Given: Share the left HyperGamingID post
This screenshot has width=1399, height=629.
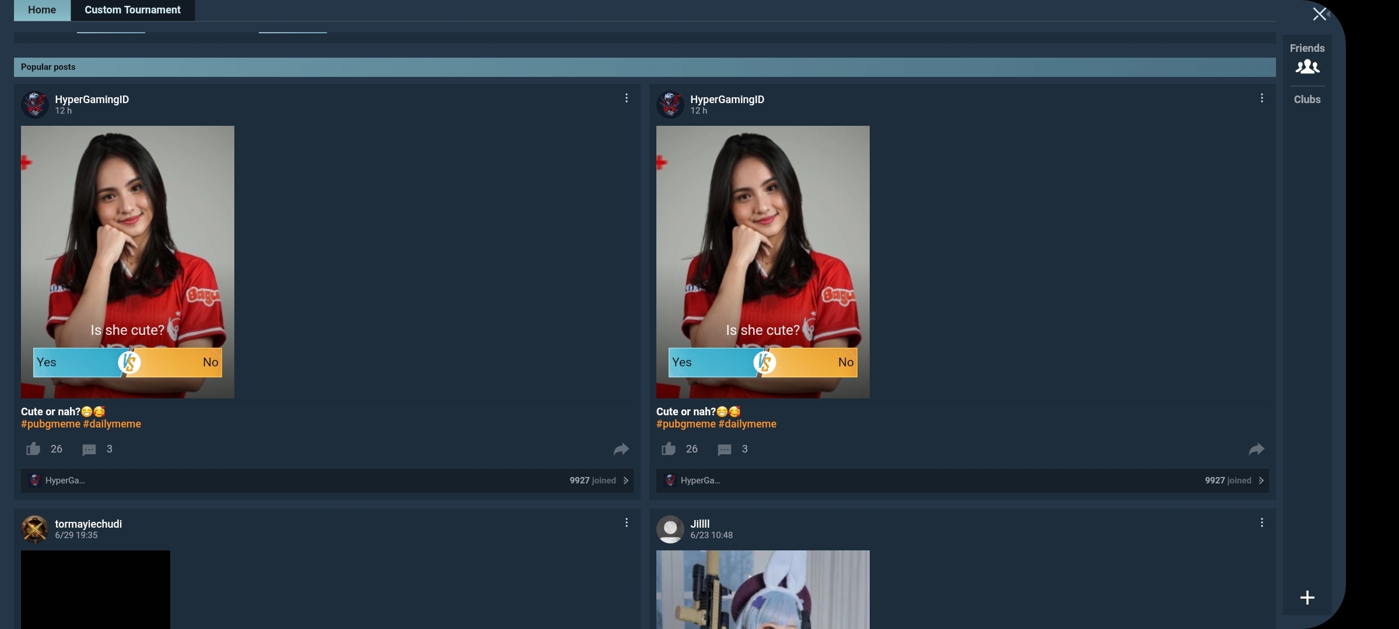Looking at the screenshot, I should (621, 449).
